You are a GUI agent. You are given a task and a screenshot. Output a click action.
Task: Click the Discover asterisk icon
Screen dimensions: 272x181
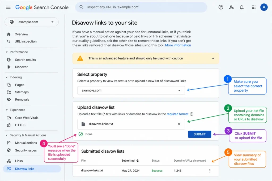9,67
